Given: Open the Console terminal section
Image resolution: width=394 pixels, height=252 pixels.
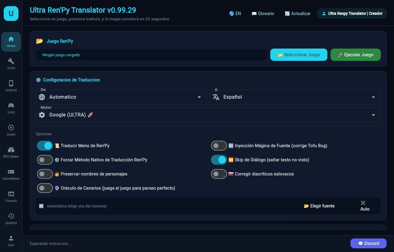Looking at the screenshot, I should [11, 197].
